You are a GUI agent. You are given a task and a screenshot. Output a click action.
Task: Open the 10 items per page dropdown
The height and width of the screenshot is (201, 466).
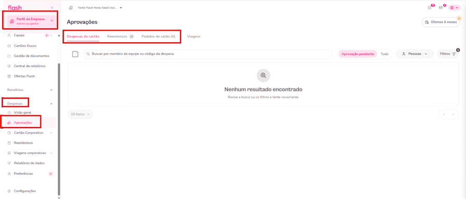(80, 114)
